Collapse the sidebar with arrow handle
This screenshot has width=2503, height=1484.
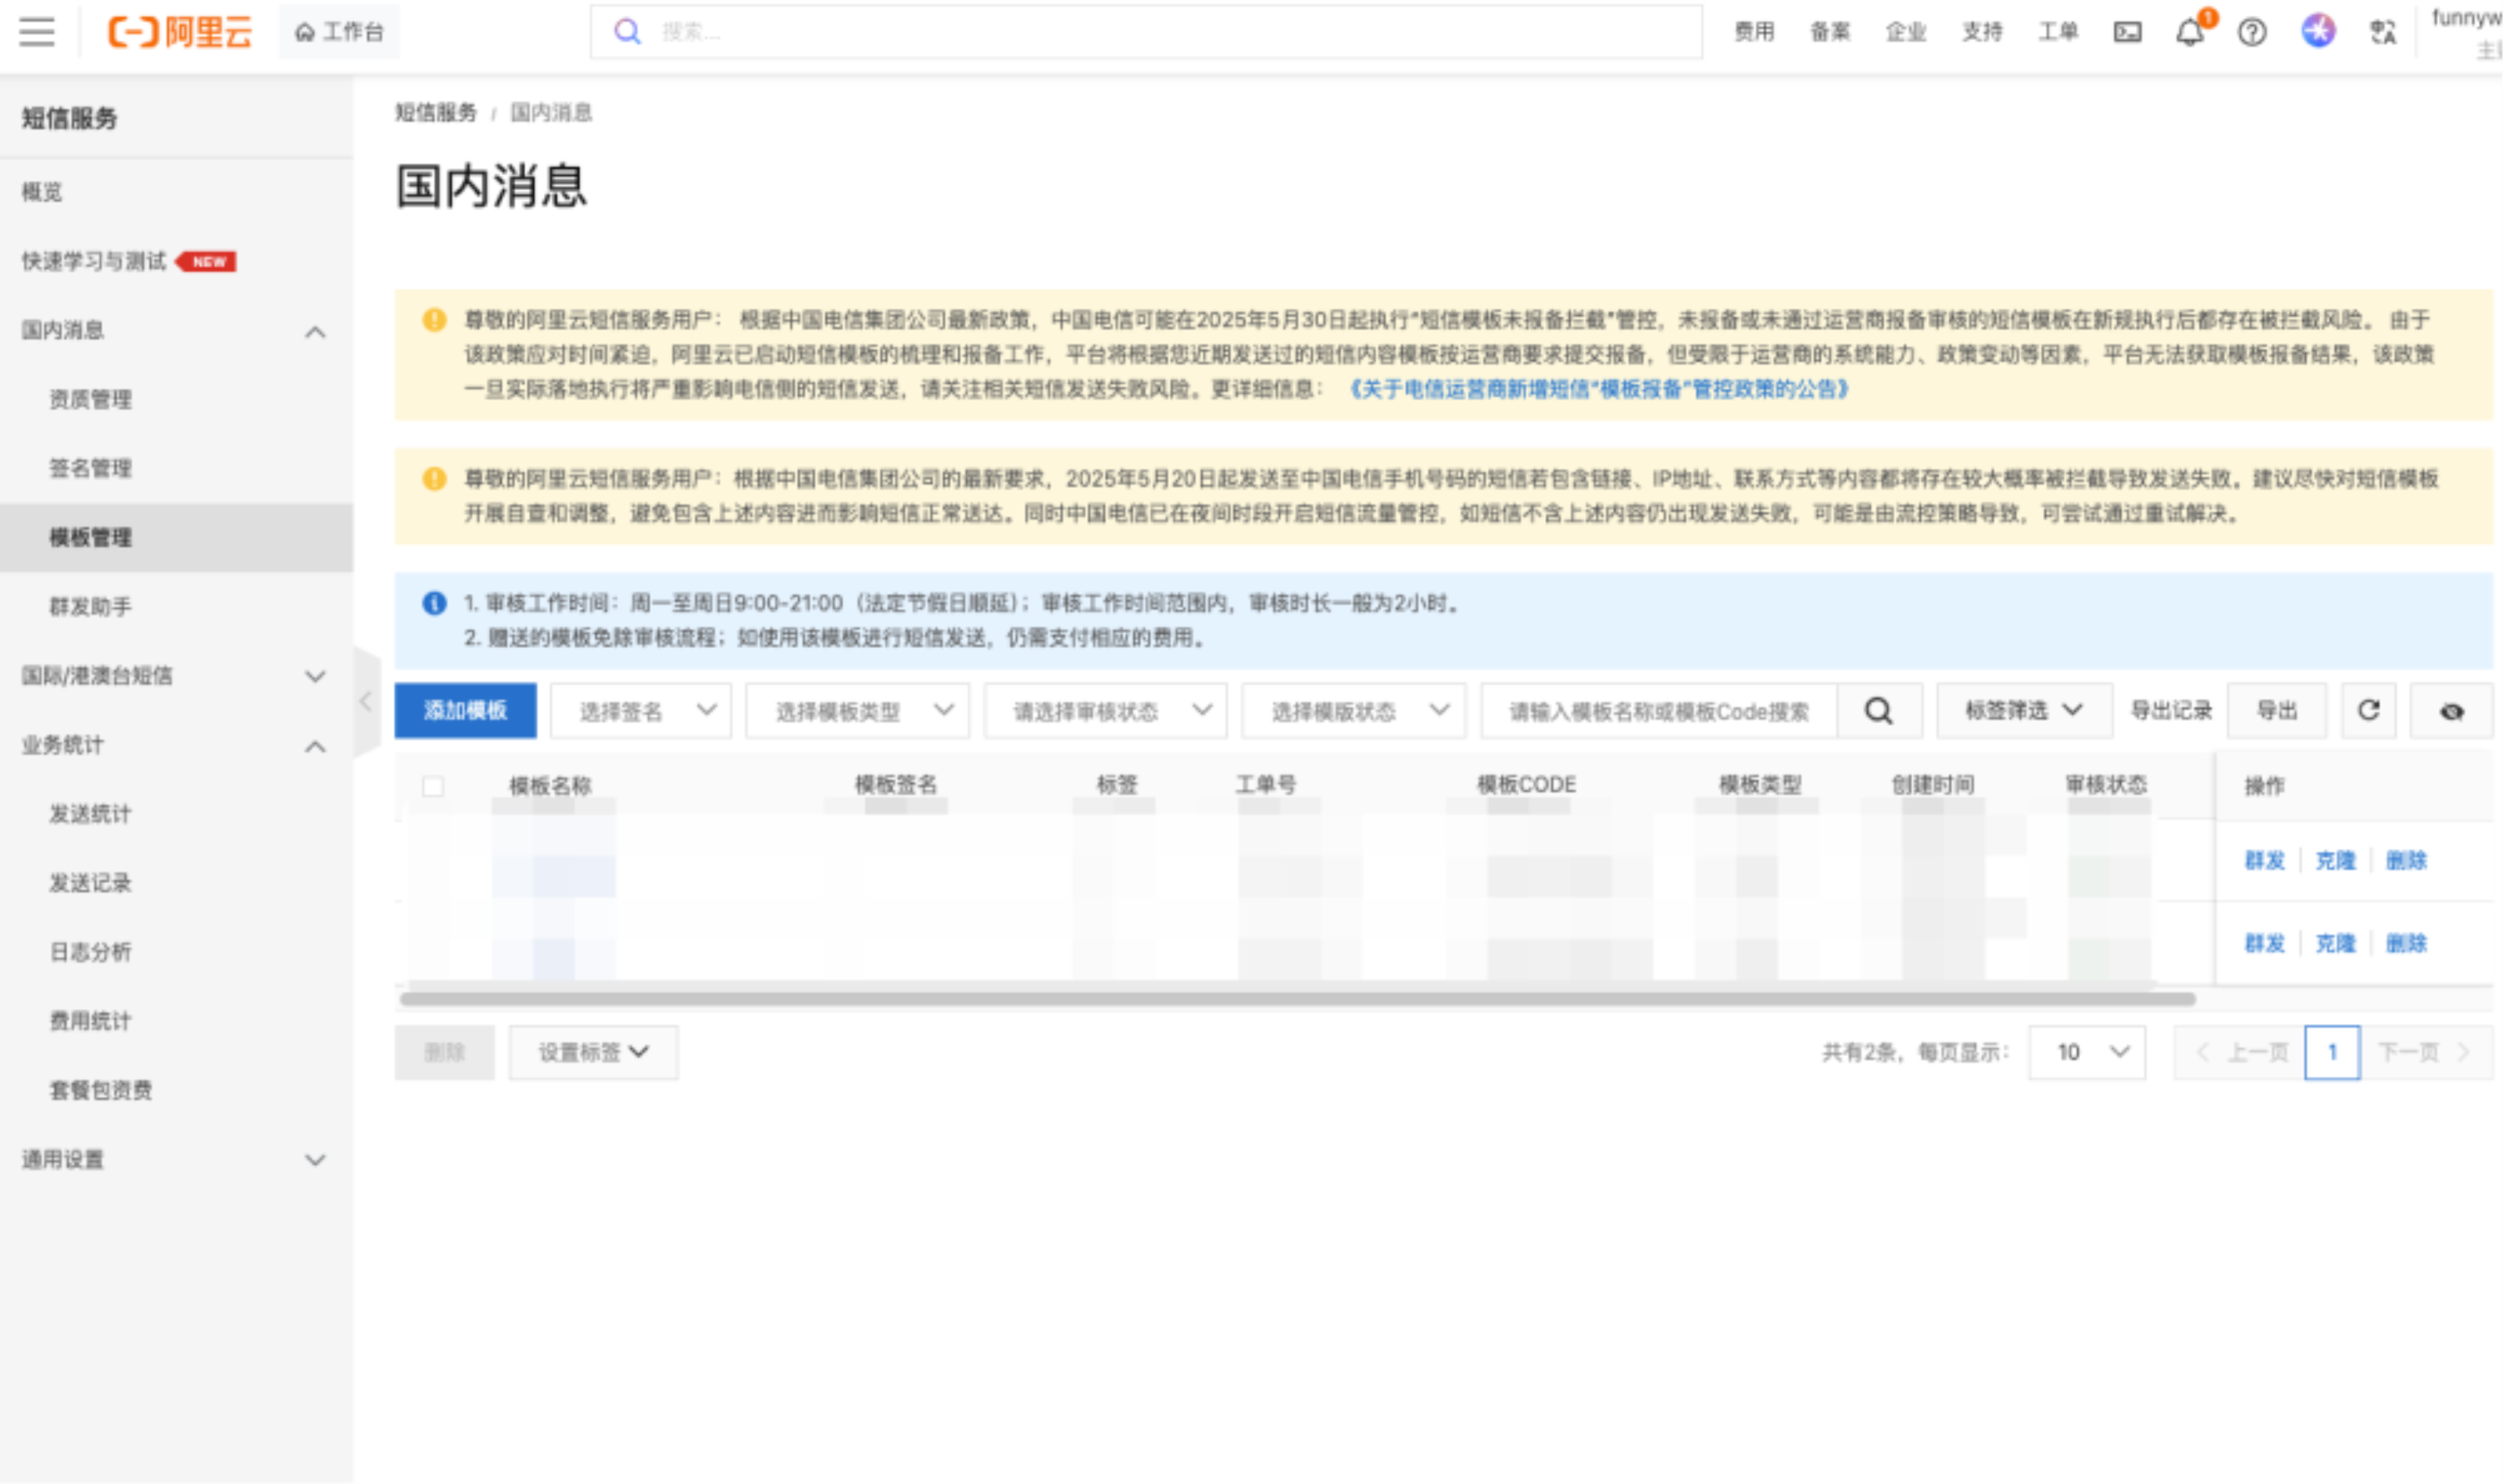coord(366,702)
